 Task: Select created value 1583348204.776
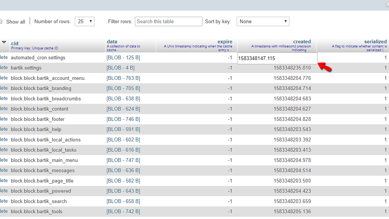pyautogui.click(x=292, y=78)
